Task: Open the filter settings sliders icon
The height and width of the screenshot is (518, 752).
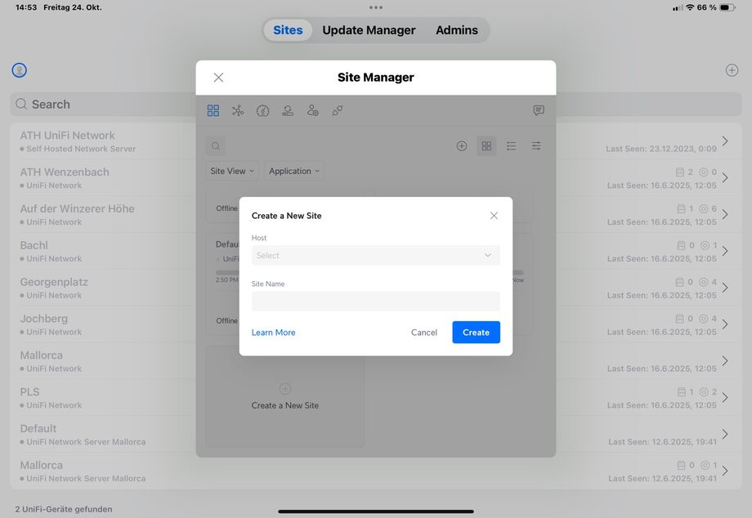Action: coord(536,146)
